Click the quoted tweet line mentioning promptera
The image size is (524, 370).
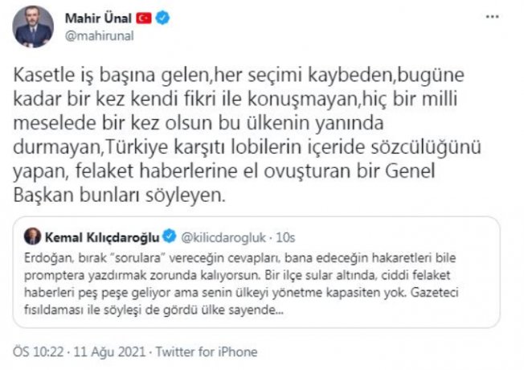(237, 275)
